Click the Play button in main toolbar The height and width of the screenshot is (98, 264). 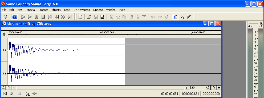click(30, 17)
